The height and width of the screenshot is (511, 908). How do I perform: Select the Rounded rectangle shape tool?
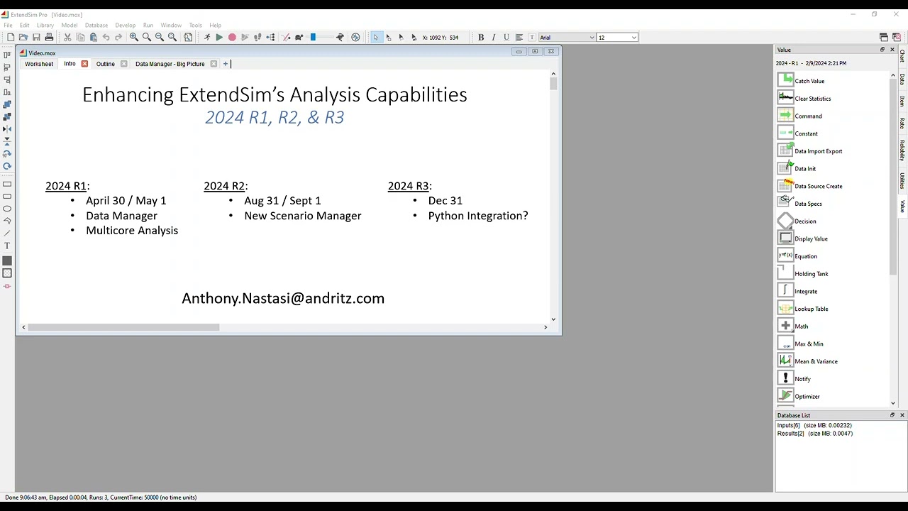[x=7, y=196]
